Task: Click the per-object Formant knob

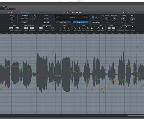Action: click(132, 28)
